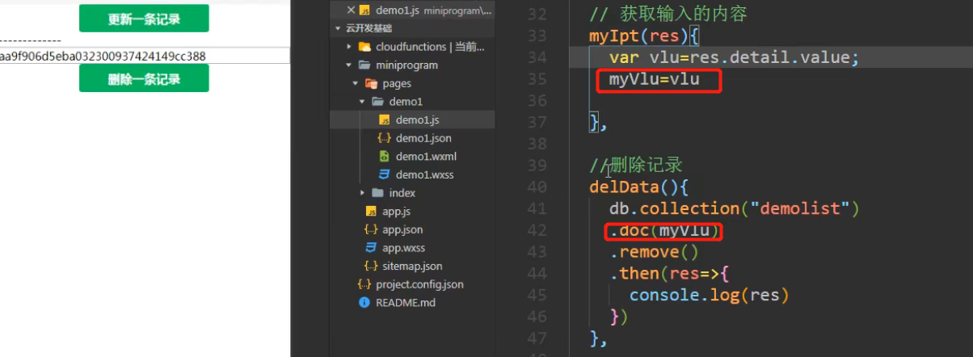Image resolution: width=973 pixels, height=357 pixels.
Task: Expand the index folder arrow
Action: [363, 193]
